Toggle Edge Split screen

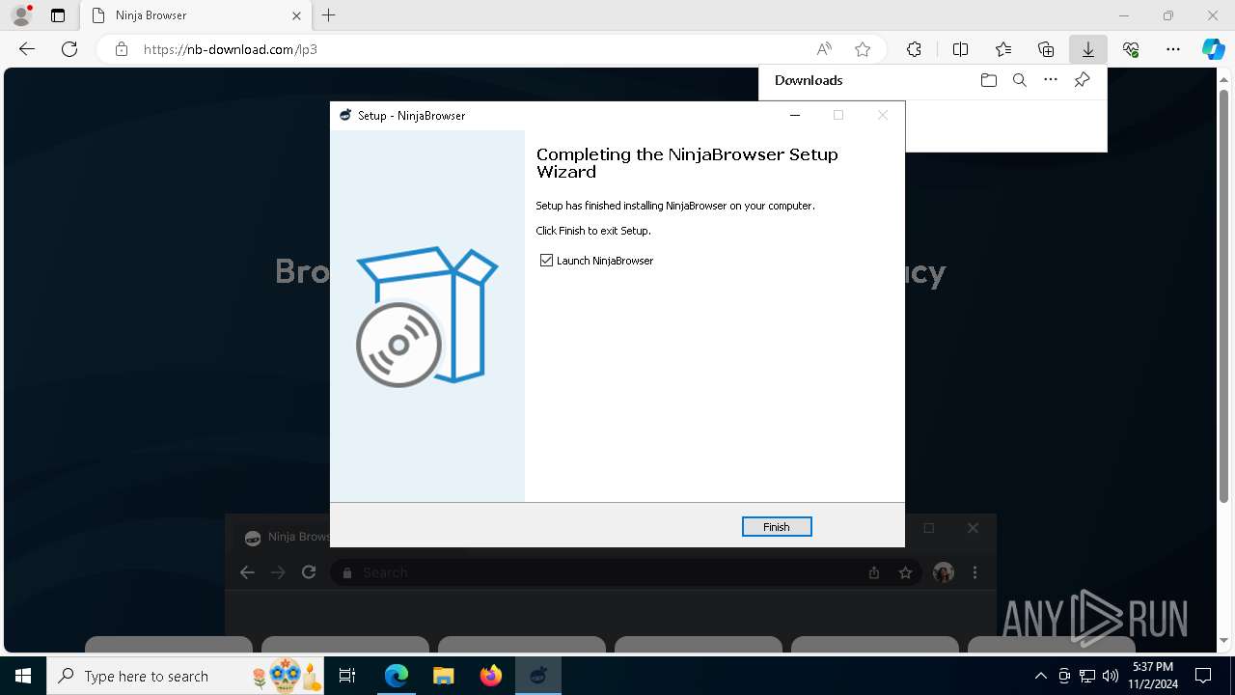click(960, 49)
